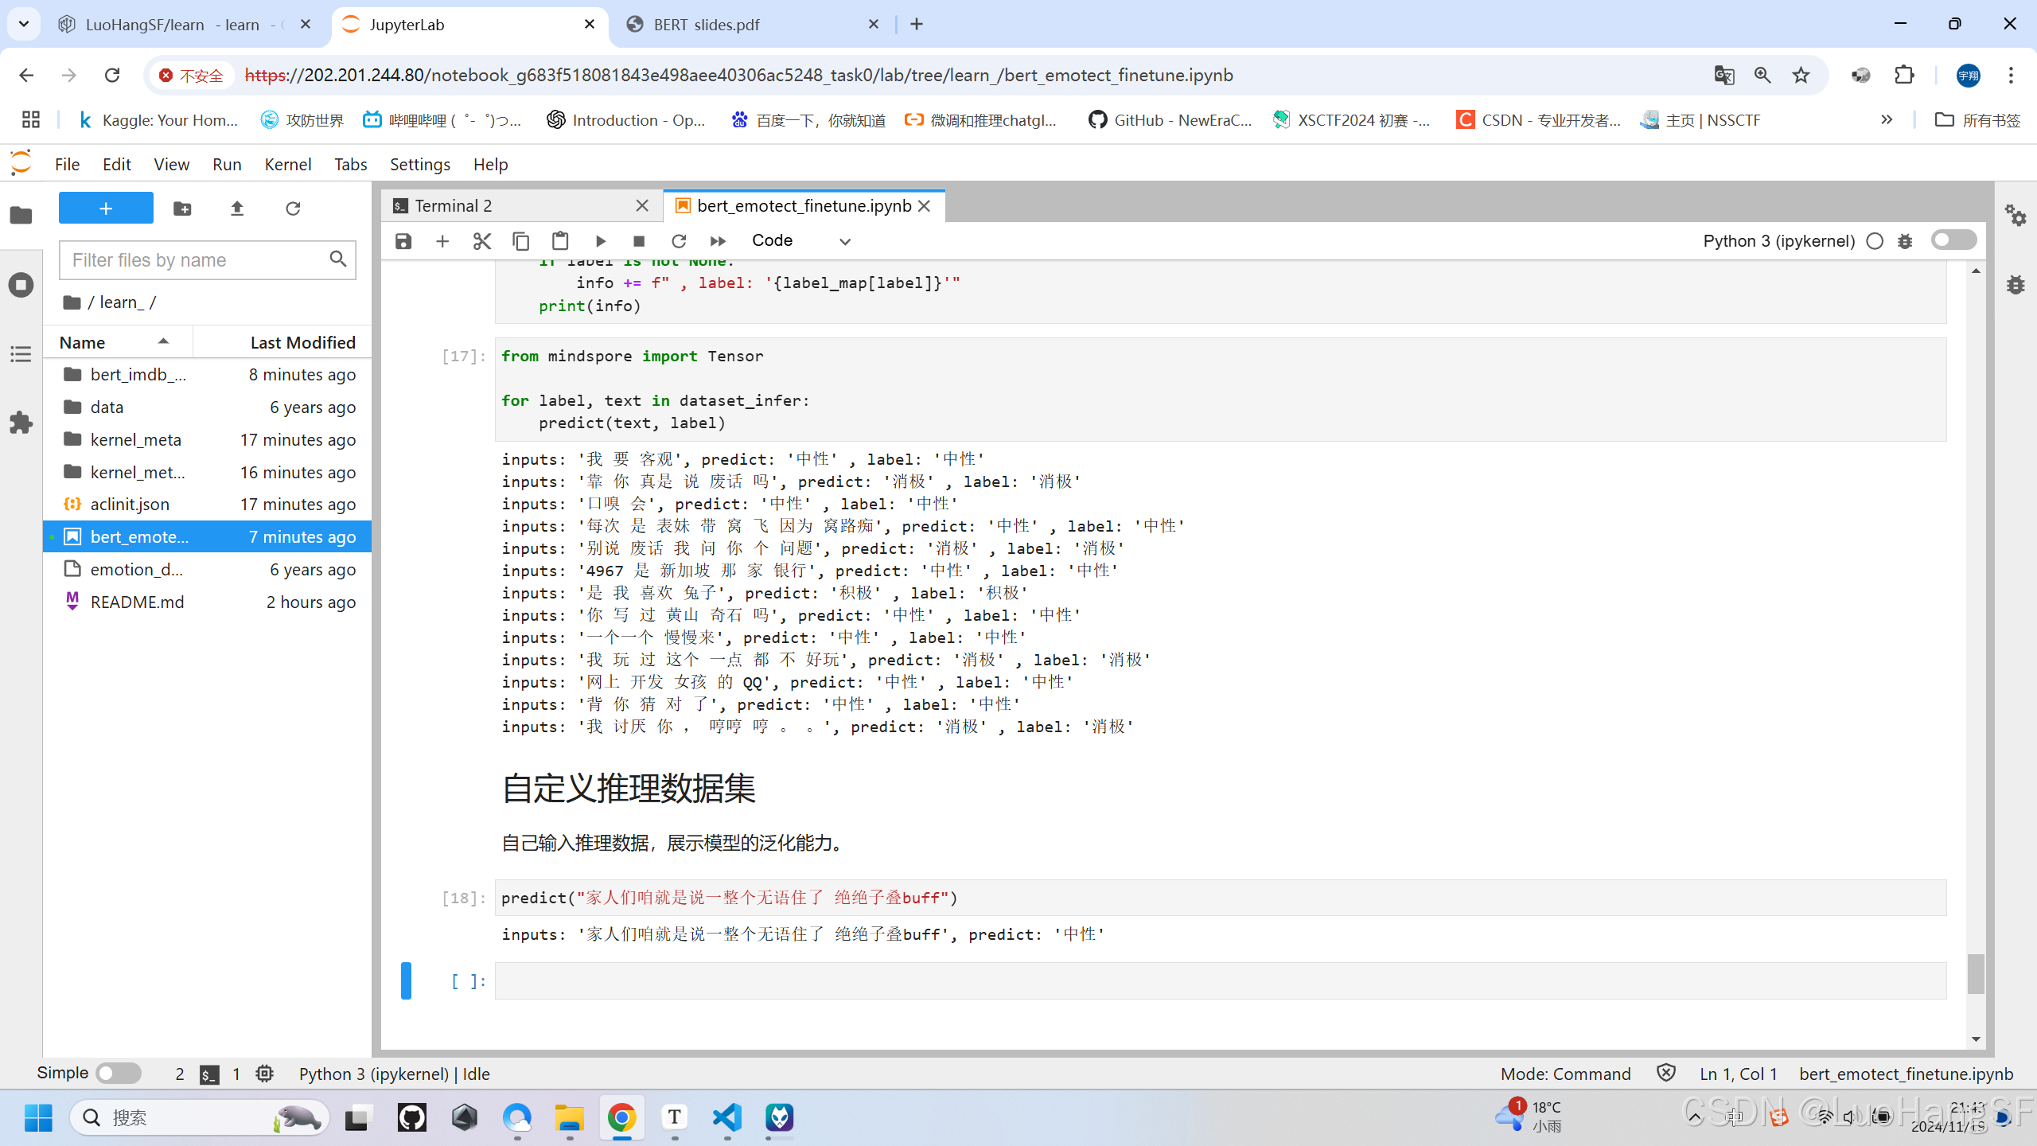Image resolution: width=2037 pixels, height=1146 pixels.
Task: Open the README.md file
Action: click(137, 602)
